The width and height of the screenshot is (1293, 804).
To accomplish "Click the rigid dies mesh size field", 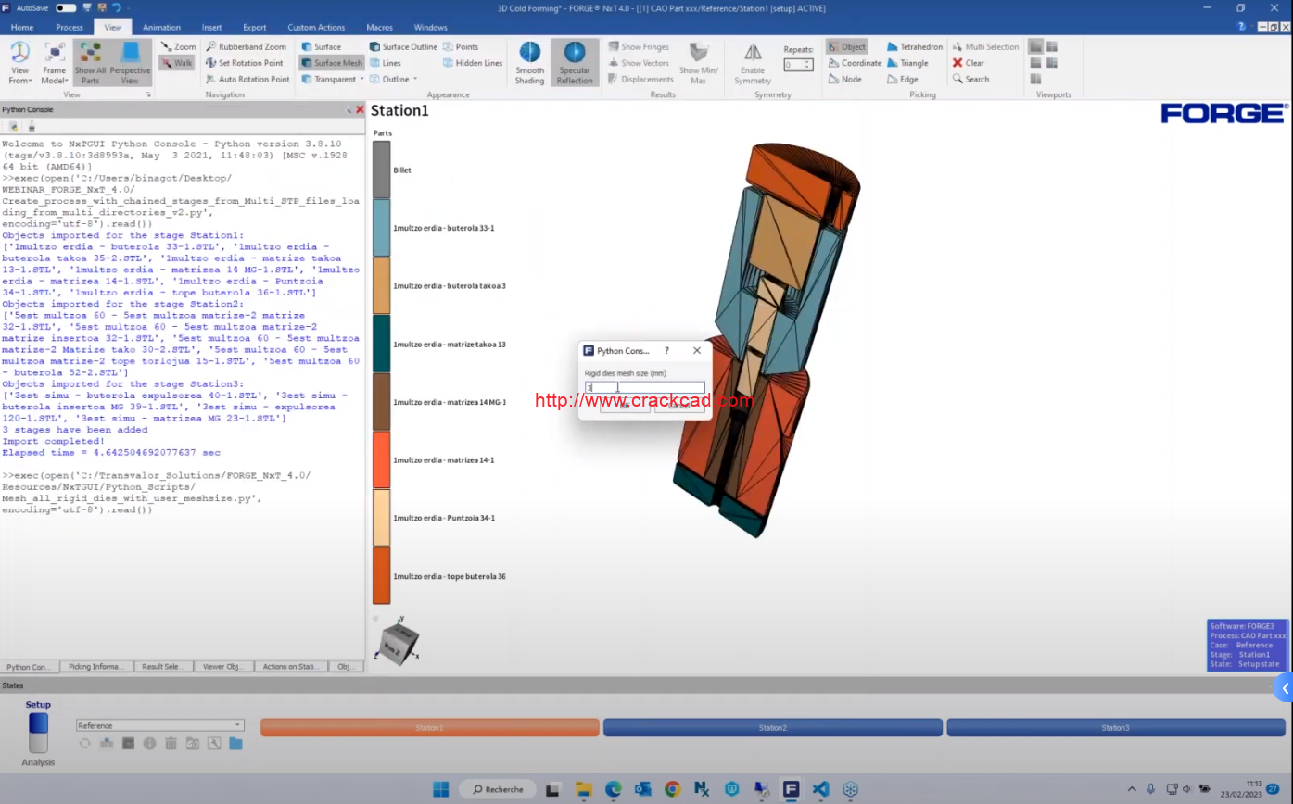I will [644, 388].
